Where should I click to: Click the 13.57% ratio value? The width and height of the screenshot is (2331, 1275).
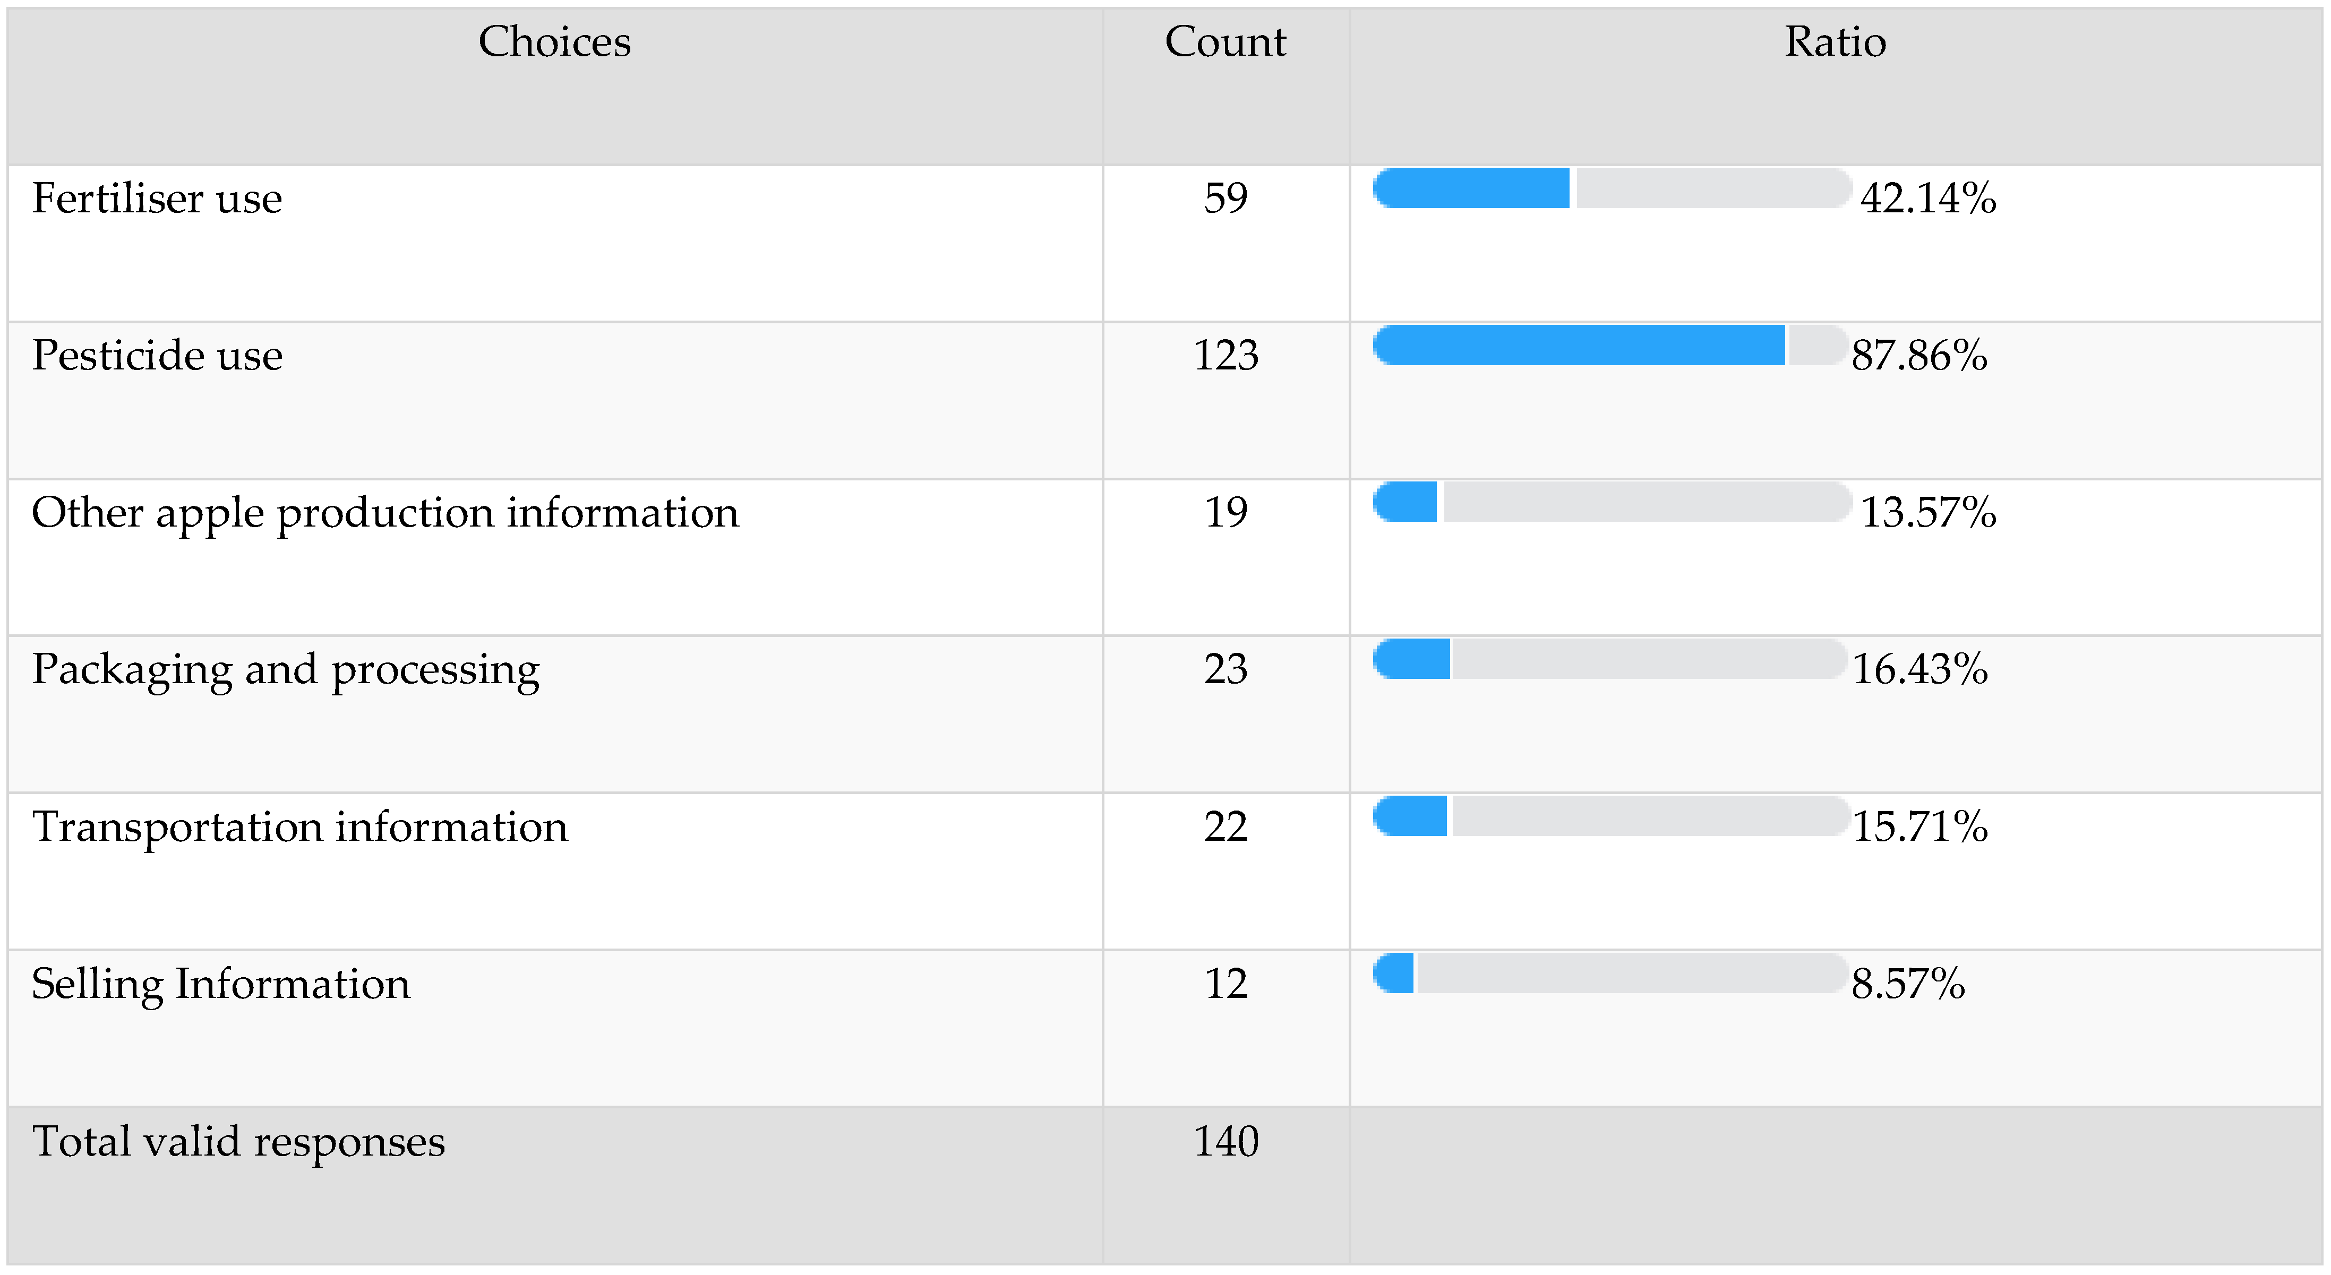click(1927, 512)
